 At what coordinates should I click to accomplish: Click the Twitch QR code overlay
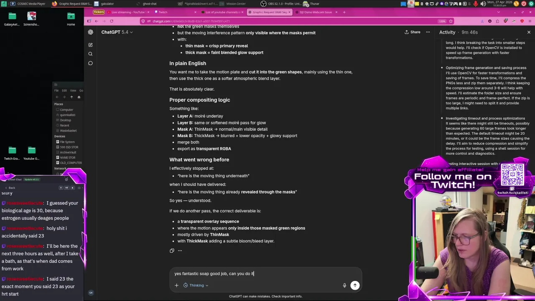512,175
